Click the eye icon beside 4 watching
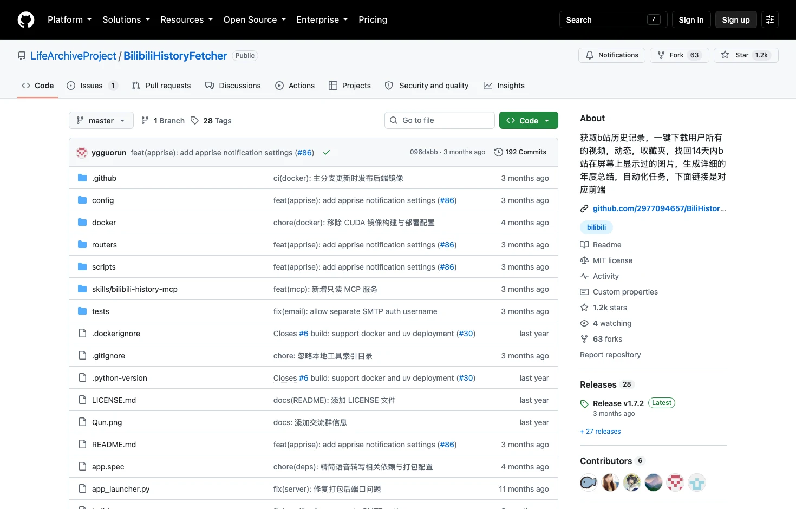 click(x=584, y=323)
